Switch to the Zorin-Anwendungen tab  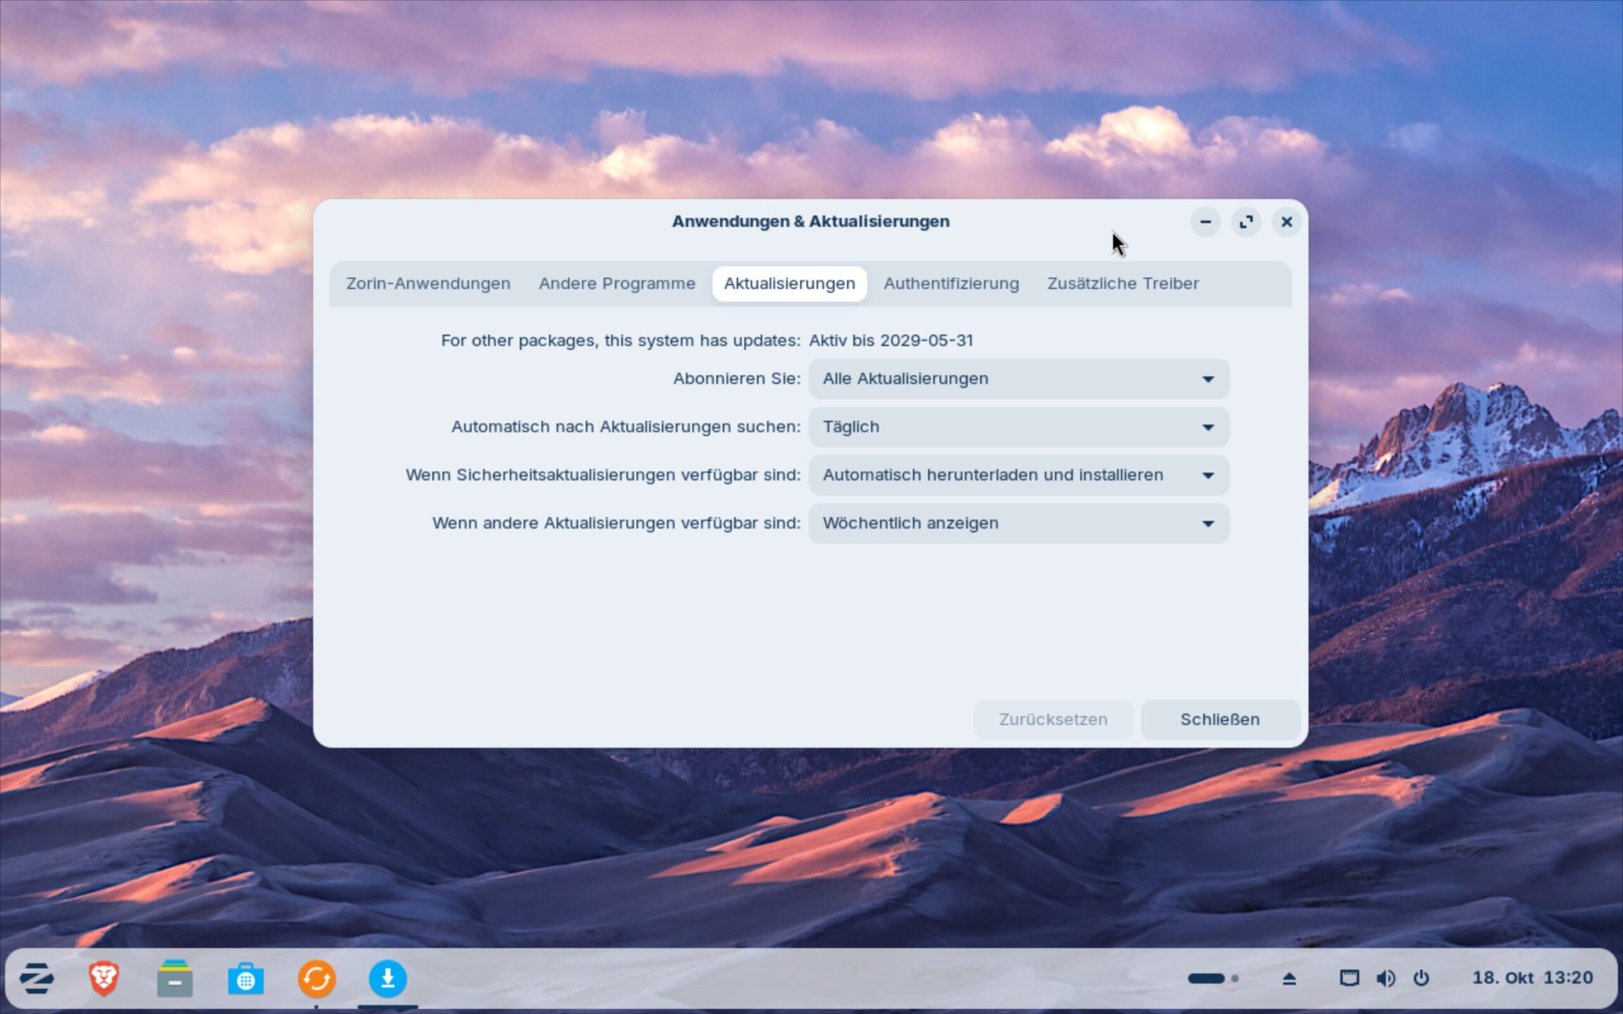(x=428, y=284)
